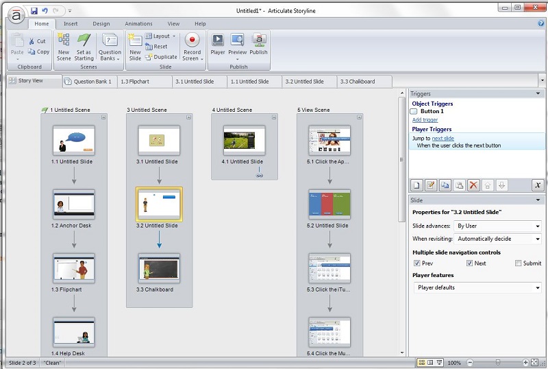This screenshot has width=548, height=369.
Task: Switch to the Animations ribbon tab
Action: click(138, 24)
